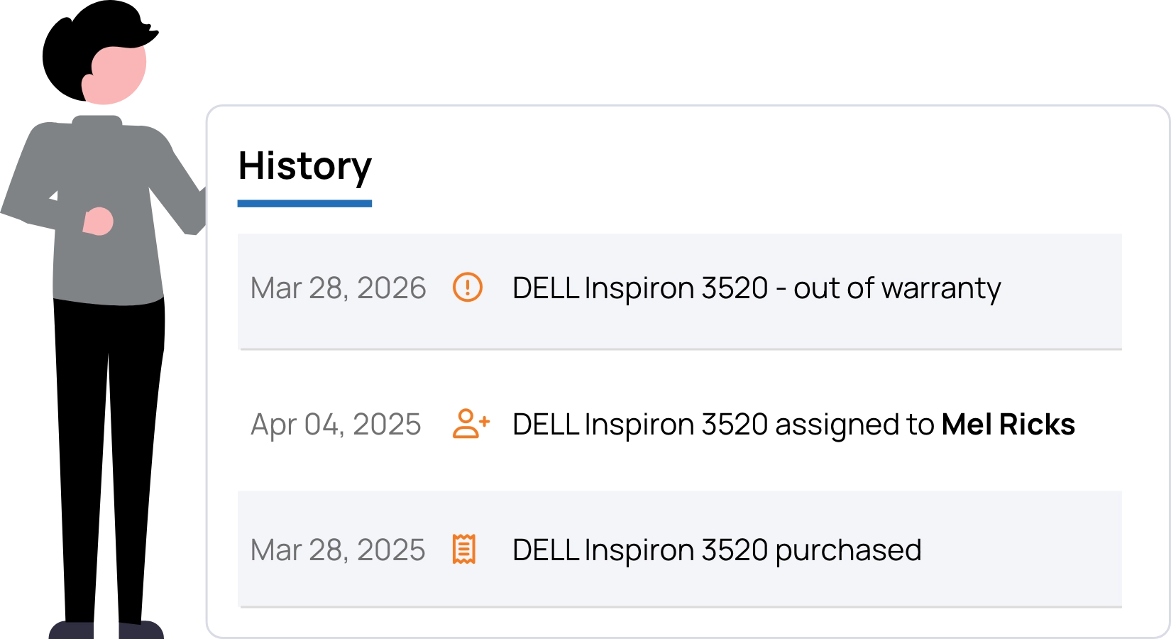The width and height of the screenshot is (1171, 639).
Task: Click the blue underline beneath History
Action: pos(304,204)
